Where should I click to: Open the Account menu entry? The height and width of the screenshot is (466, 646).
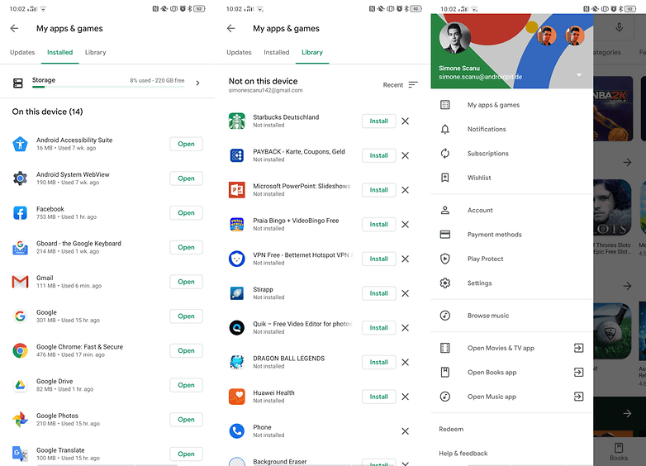click(511, 210)
